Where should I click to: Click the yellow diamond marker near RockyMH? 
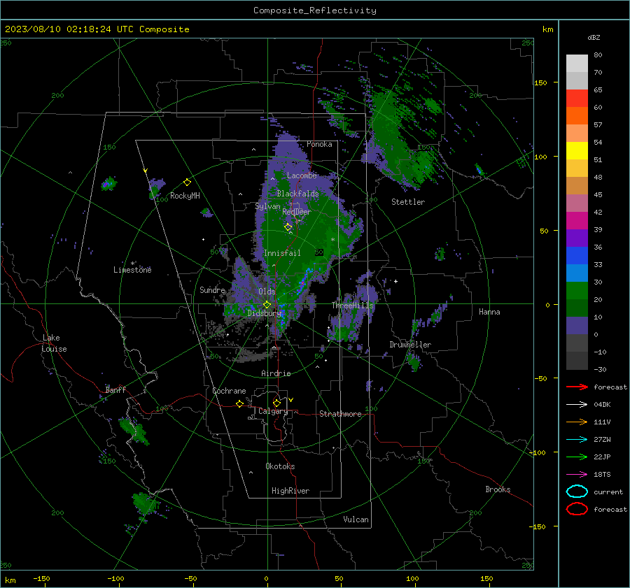coord(187,182)
